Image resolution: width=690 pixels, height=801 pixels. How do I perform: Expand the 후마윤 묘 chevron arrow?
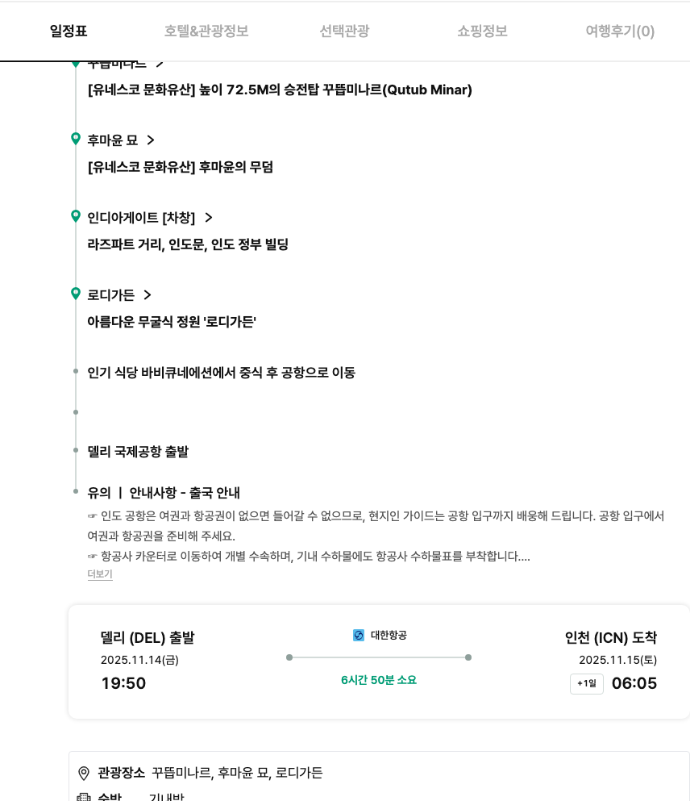pos(151,140)
